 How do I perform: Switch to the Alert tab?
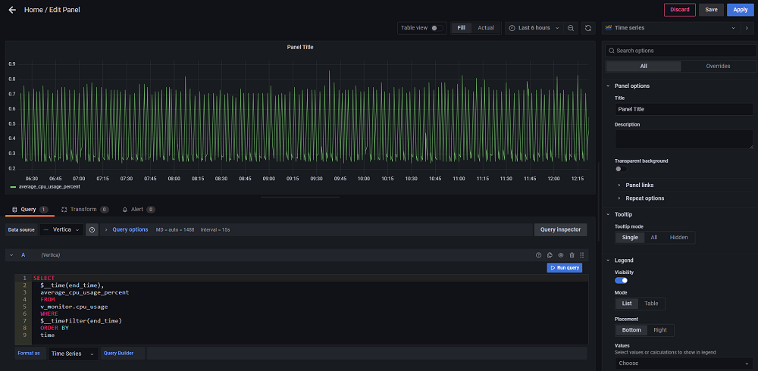138,210
